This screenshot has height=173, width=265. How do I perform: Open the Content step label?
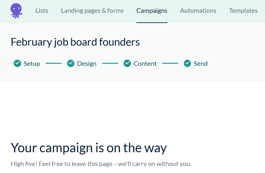[x=145, y=64]
